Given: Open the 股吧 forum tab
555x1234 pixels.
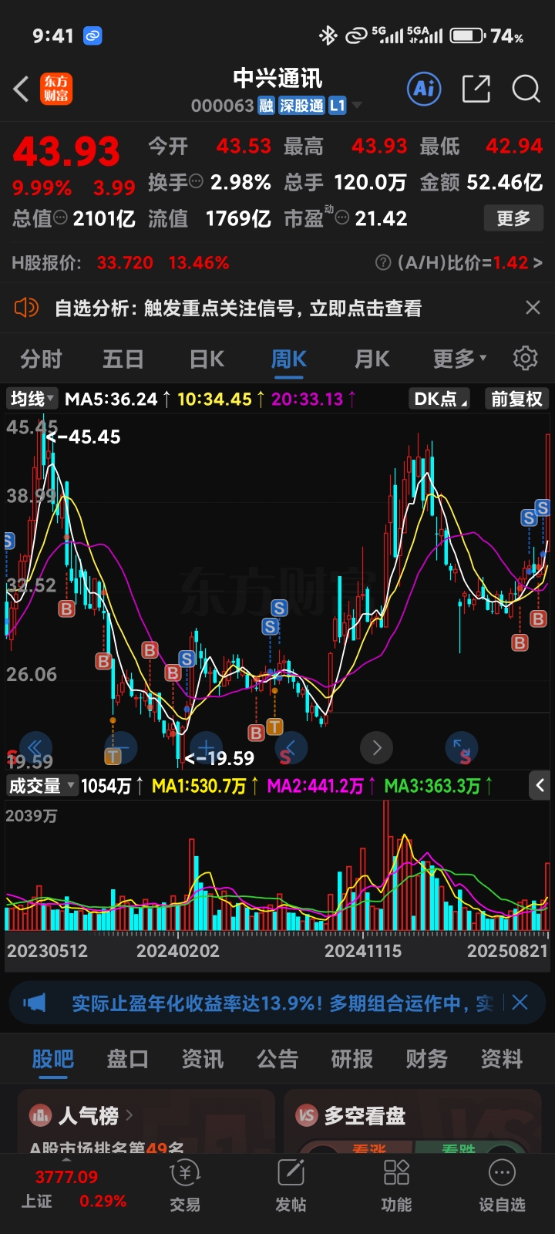Looking at the screenshot, I should pyautogui.click(x=53, y=1059).
